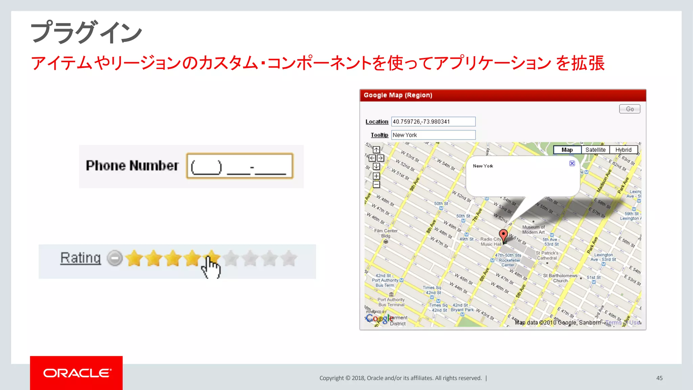
Task: Click the red map marker pin
Action: (x=504, y=236)
